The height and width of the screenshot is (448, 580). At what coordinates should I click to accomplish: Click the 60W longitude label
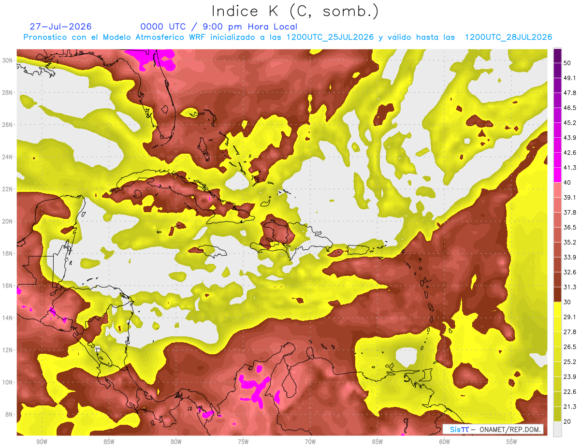coord(445,442)
